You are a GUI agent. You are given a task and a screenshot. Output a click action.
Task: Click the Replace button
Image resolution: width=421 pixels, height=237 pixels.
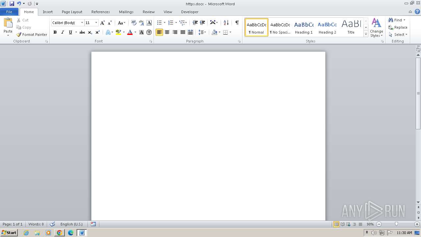point(398,27)
